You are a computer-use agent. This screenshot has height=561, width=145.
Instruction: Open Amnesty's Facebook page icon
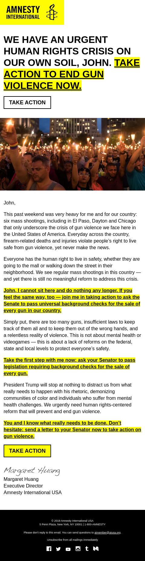tap(49, 549)
